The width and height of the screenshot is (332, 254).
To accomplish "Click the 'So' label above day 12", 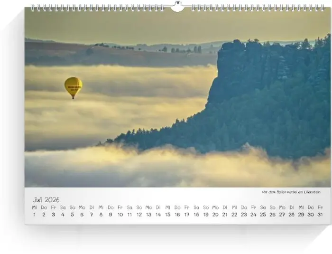I will point(139,207).
